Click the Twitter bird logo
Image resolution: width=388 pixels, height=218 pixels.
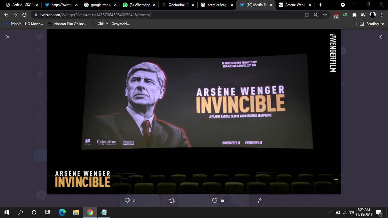click(39, 36)
